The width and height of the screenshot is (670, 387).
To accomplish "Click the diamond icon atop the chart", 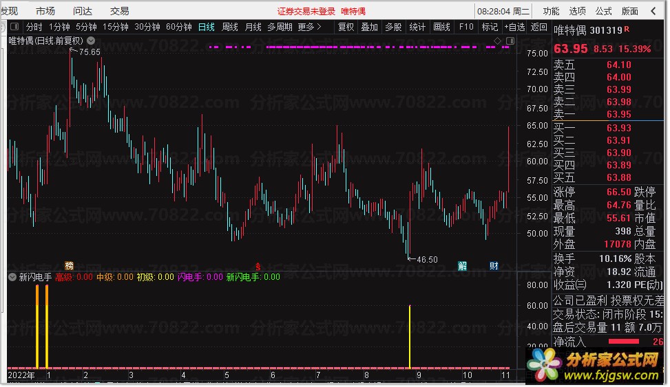I will 497,41.
